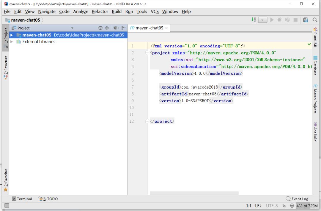Click the Hector inspector icon in status bar

tap(292, 206)
